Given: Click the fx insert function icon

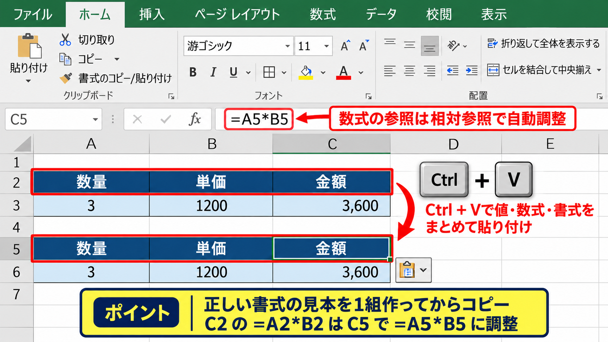Looking at the screenshot, I should tap(195, 119).
